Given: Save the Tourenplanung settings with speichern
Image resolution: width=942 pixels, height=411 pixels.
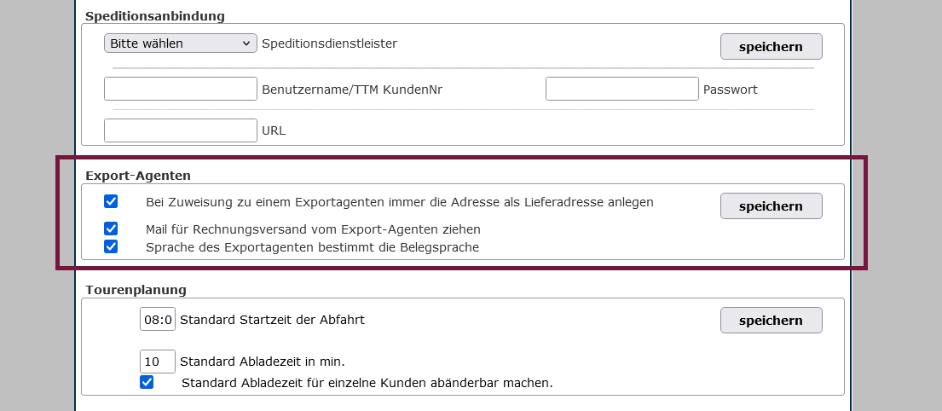Looking at the screenshot, I should point(771,321).
